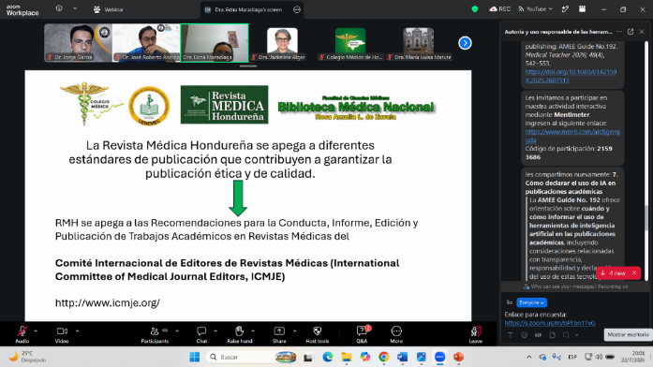Dismiss the 4 new messages badge

coord(634,273)
